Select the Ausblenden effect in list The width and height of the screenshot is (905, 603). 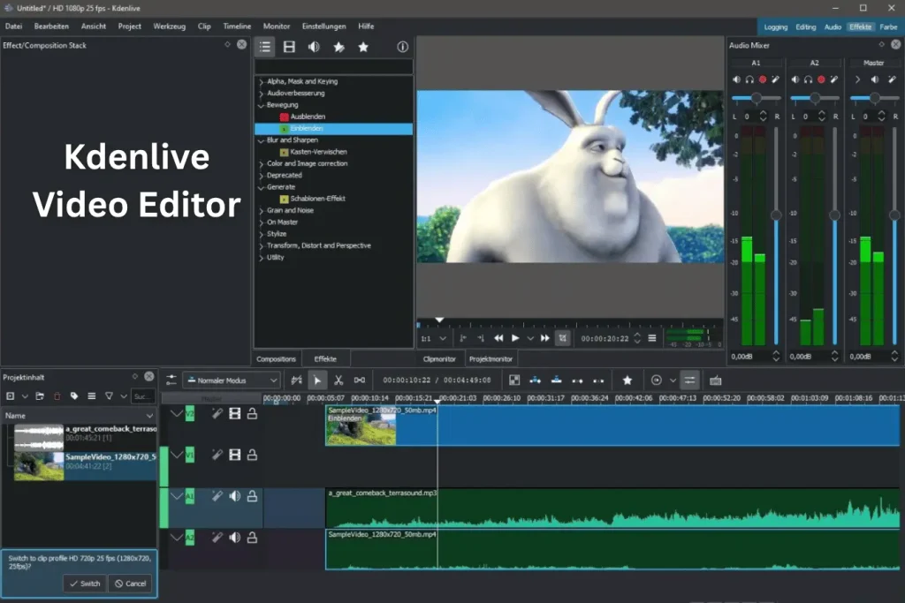point(308,117)
